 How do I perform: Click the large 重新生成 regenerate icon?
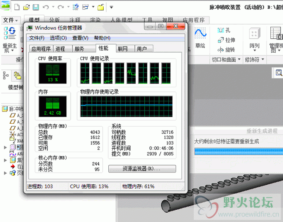[10, 33]
